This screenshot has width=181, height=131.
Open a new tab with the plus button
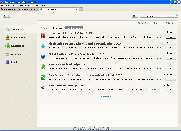coord(81,9)
